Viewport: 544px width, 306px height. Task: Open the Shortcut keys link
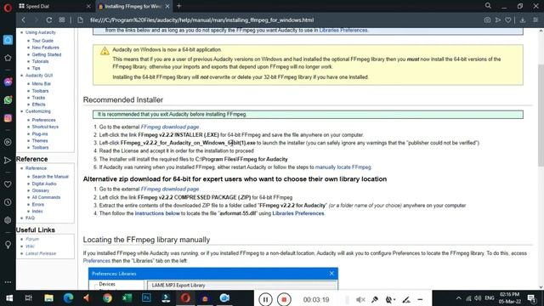45,127
